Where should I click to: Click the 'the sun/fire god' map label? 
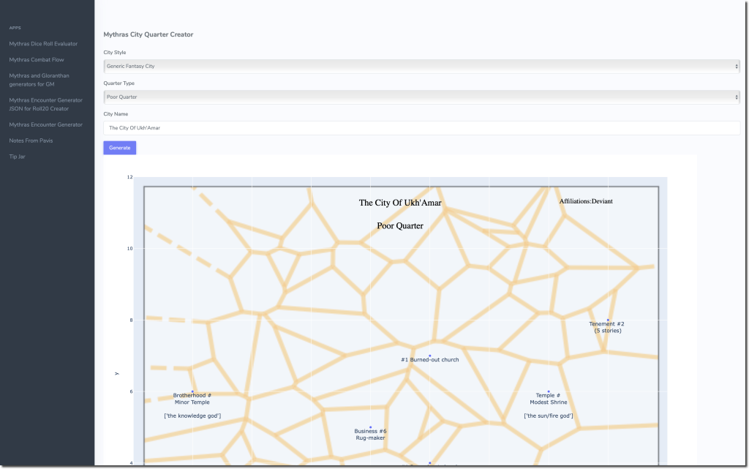[x=549, y=416]
